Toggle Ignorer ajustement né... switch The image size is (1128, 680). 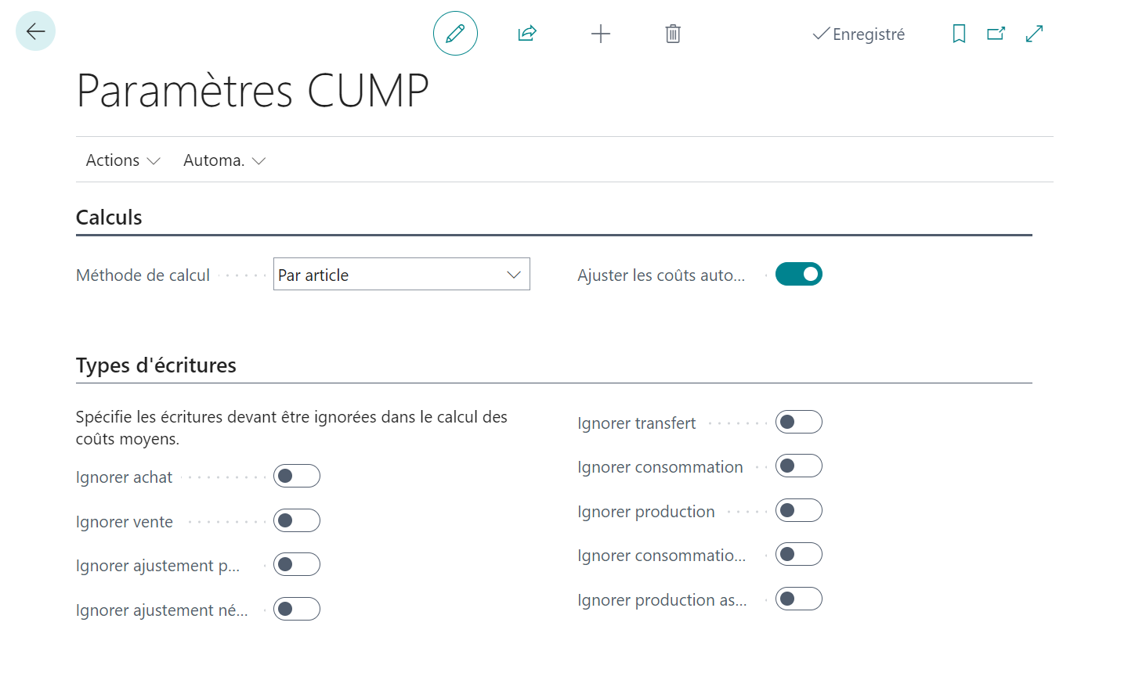click(297, 609)
